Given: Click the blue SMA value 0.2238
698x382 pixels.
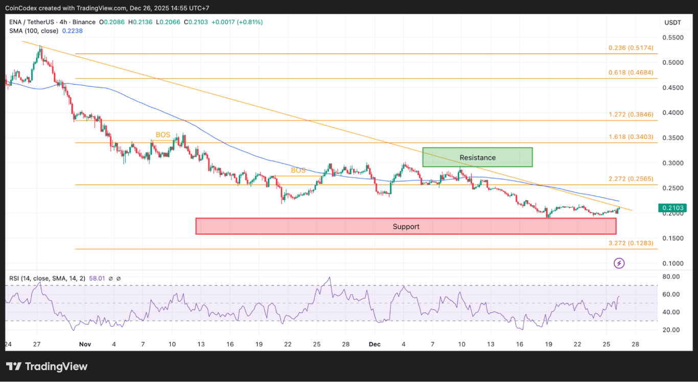Looking at the screenshot, I should 73,31.
